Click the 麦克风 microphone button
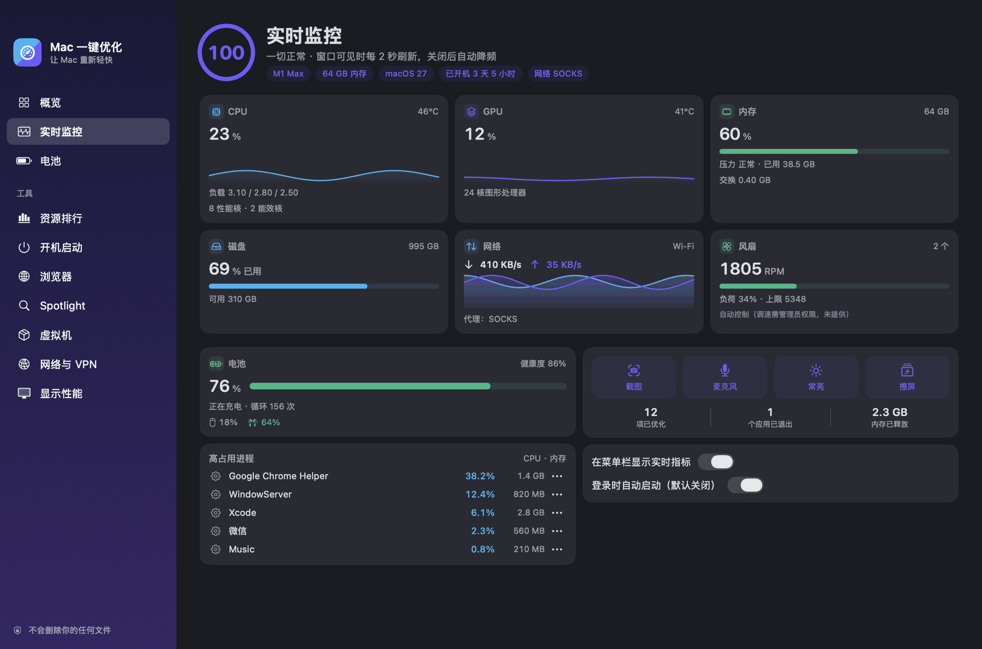 (724, 377)
